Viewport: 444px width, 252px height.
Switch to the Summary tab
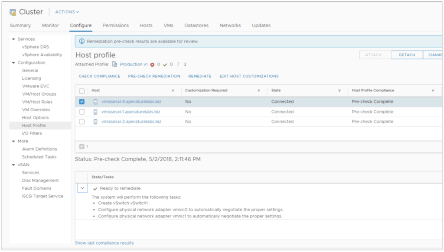pos(20,26)
